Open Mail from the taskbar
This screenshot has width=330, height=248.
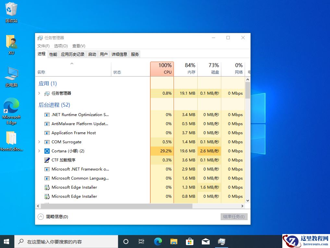[x=205, y=241]
